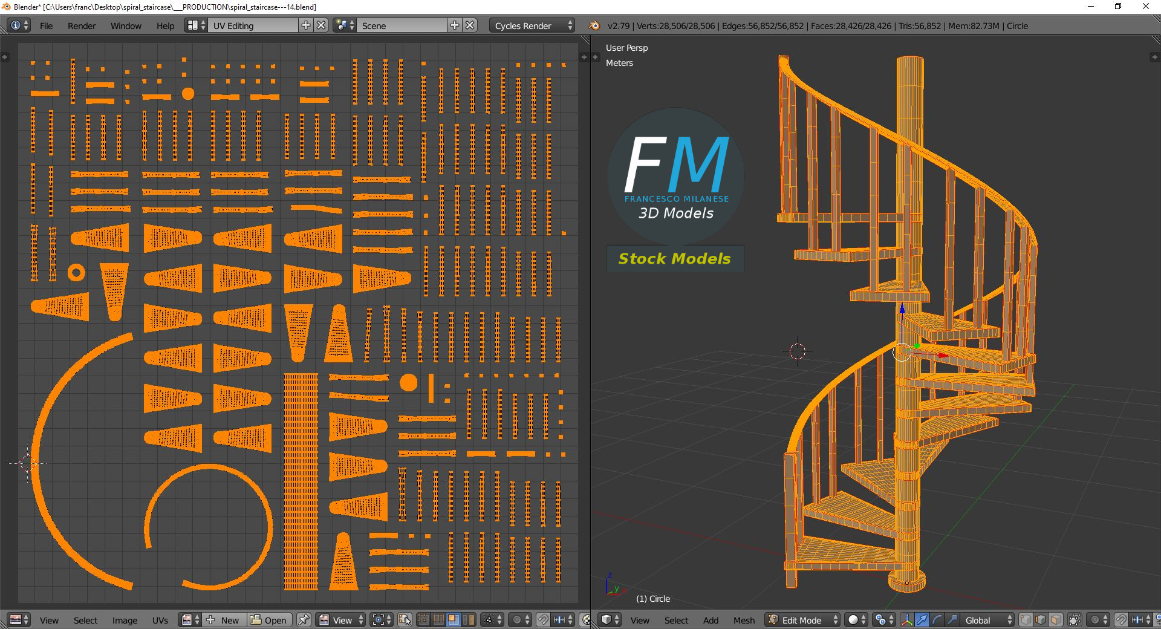Toggle limit selection to visible

tap(1075, 620)
